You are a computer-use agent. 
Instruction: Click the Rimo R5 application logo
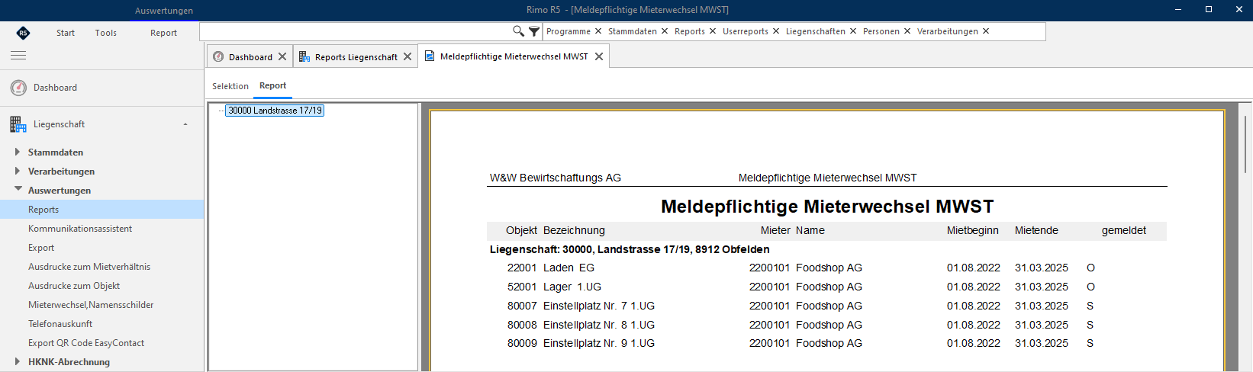click(23, 33)
